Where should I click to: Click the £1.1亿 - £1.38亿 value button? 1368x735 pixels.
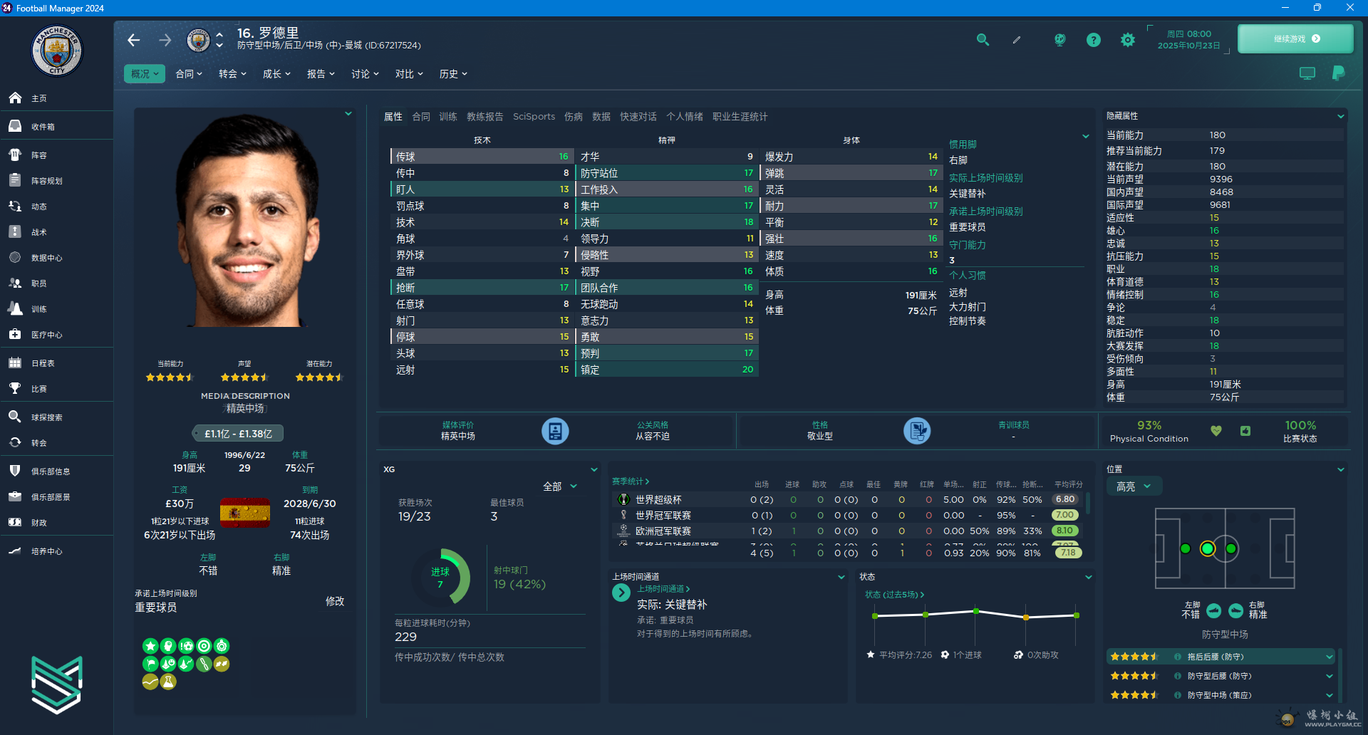238,433
